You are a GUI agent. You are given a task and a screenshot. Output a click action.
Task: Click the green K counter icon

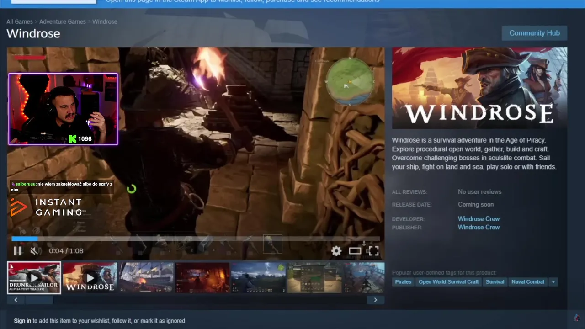[x=72, y=139]
